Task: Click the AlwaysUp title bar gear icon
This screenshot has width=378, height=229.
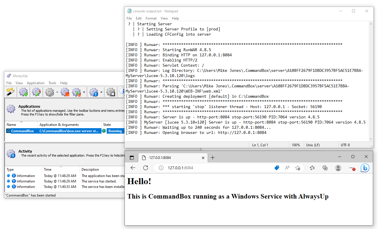Action: [9, 76]
